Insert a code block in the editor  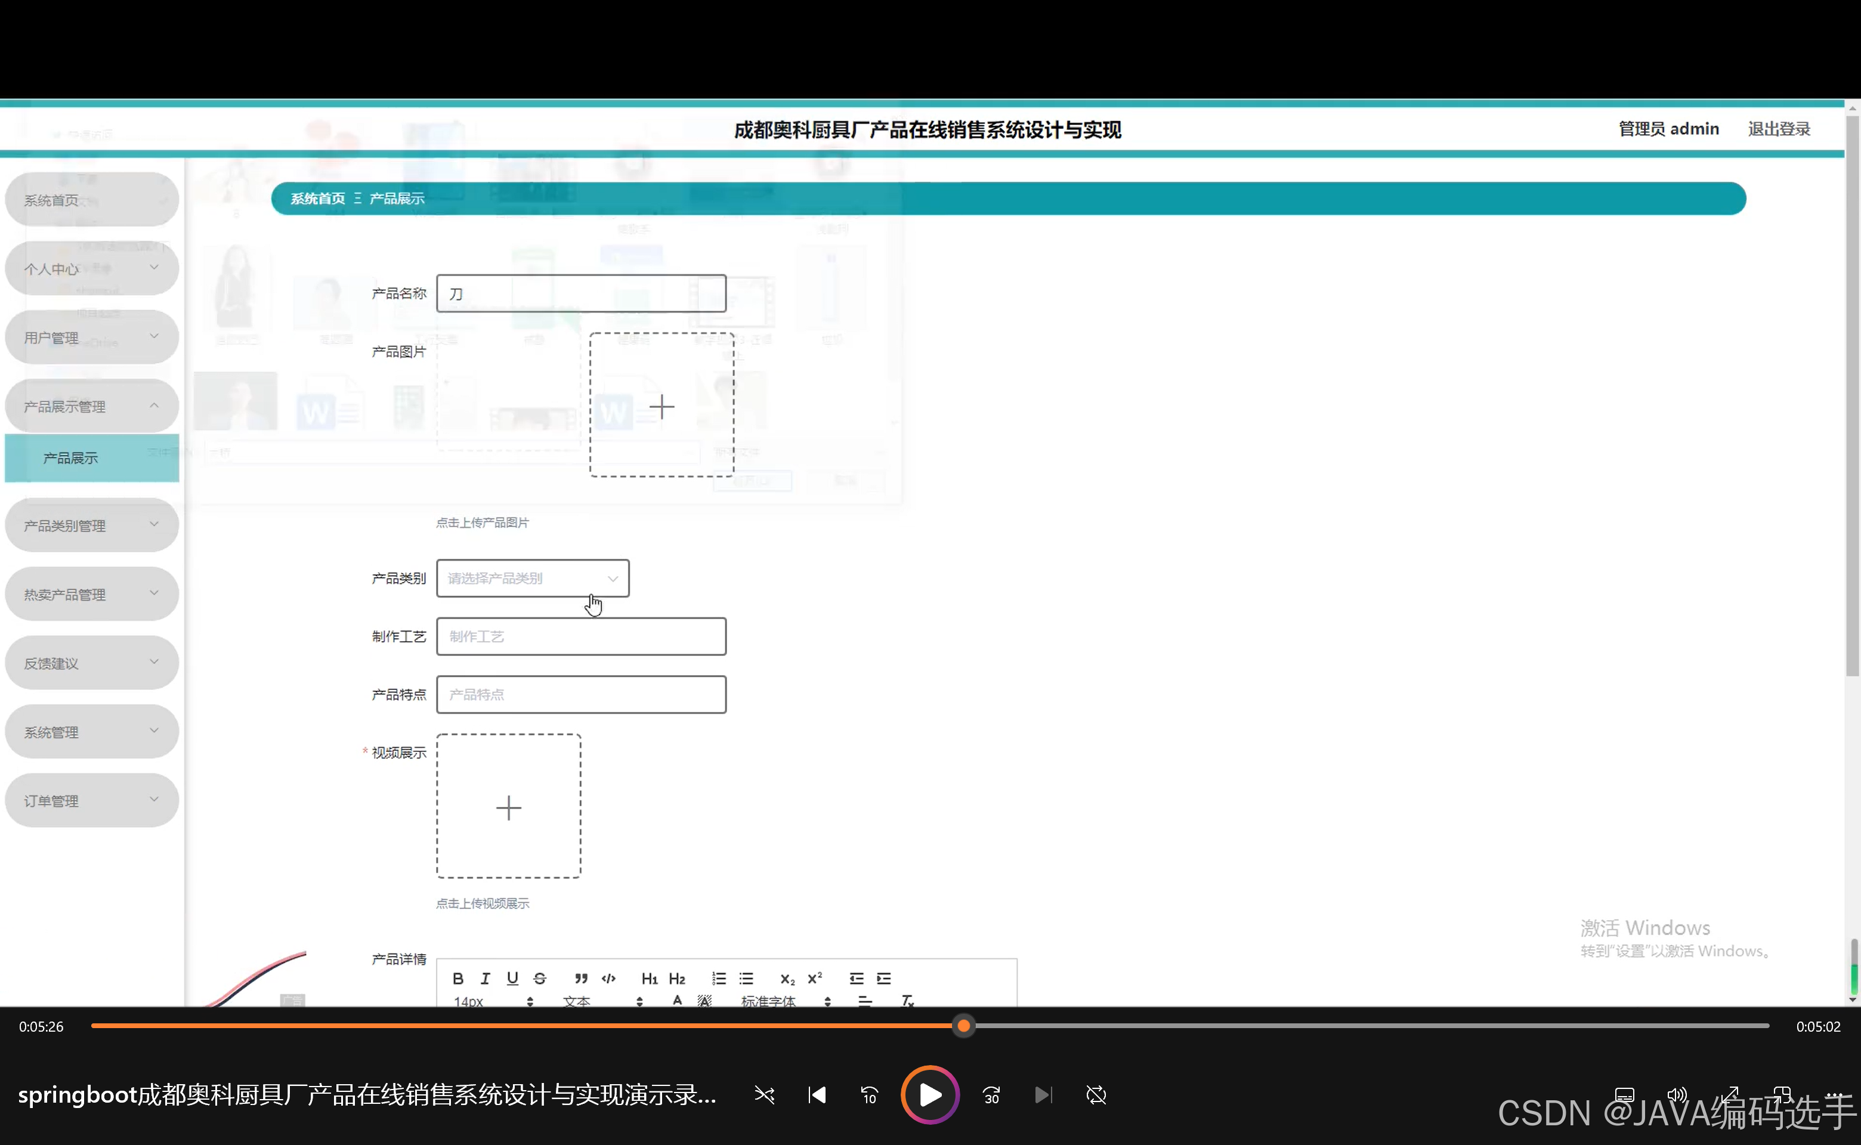point(608,979)
